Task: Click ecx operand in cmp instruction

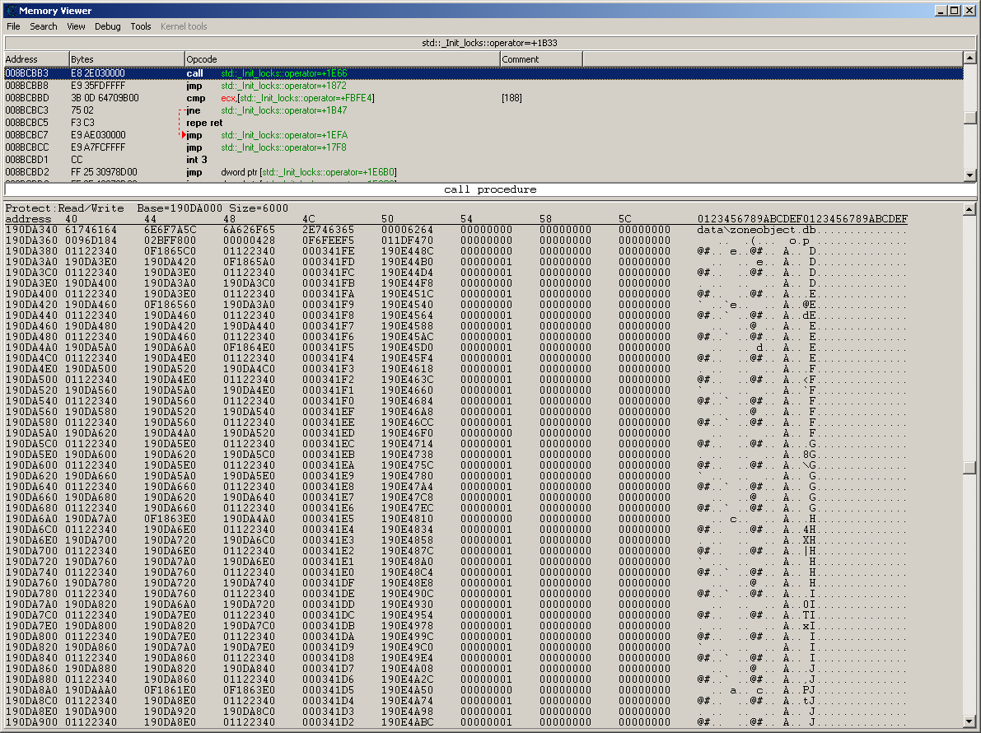Action: (x=227, y=98)
